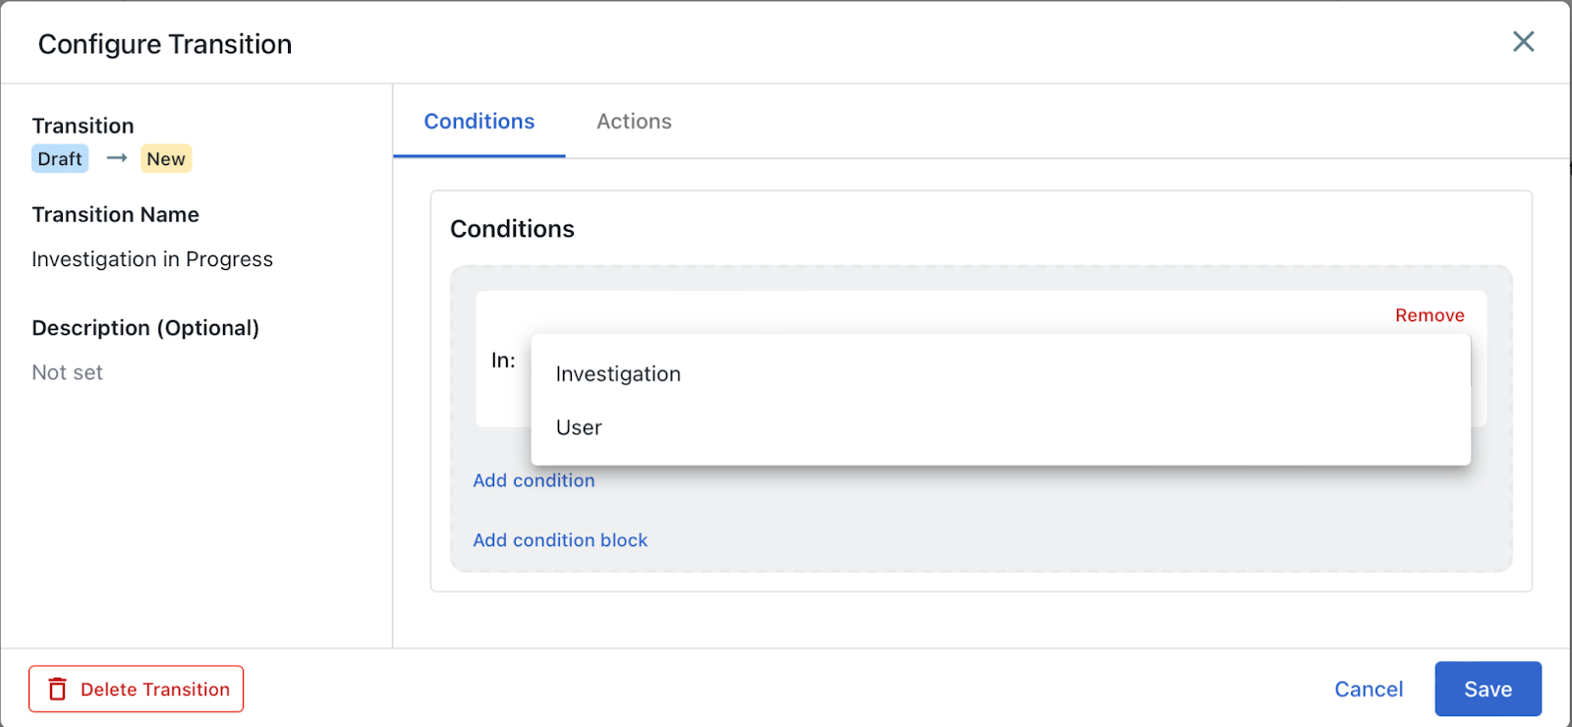Image resolution: width=1572 pixels, height=727 pixels.
Task: Click the arrow between Draft and New
Action: [117, 158]
